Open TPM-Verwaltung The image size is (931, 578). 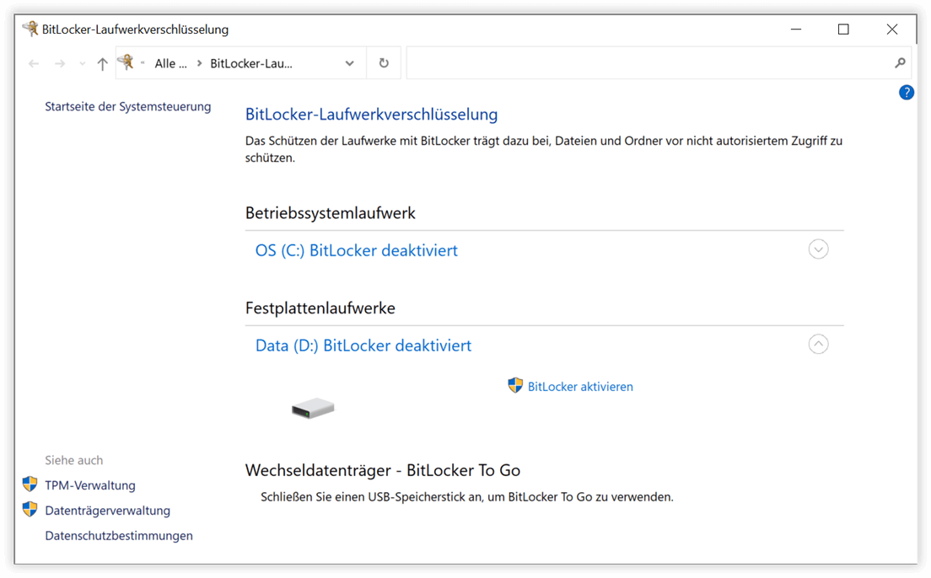90,485
